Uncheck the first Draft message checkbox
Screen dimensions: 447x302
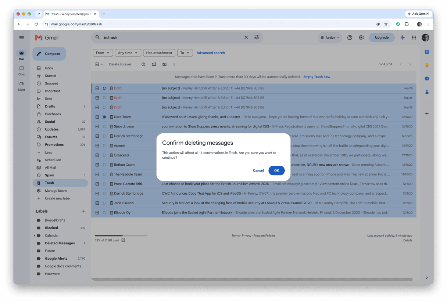tap(97, 88)
